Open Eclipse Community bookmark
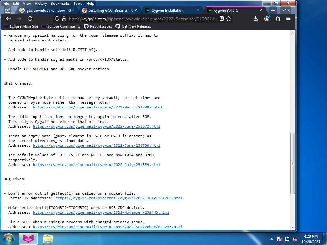 click(x=61, y=26)
